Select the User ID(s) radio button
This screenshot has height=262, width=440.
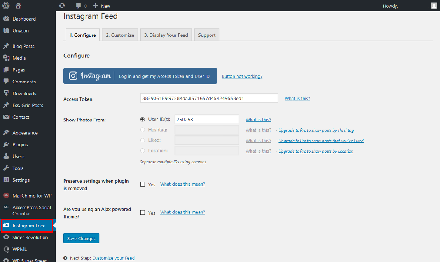pyautogui.click(x=143, y=120)
